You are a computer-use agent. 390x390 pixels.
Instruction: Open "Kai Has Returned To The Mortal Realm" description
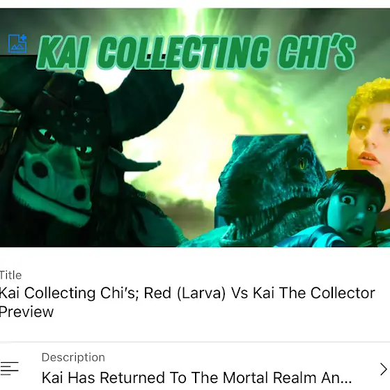(x=196, y=377)
